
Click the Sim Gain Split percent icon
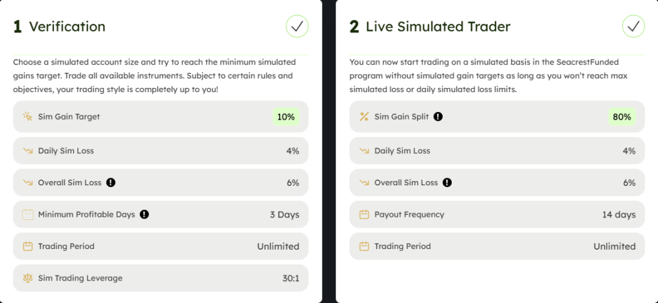tap(364, 116)
